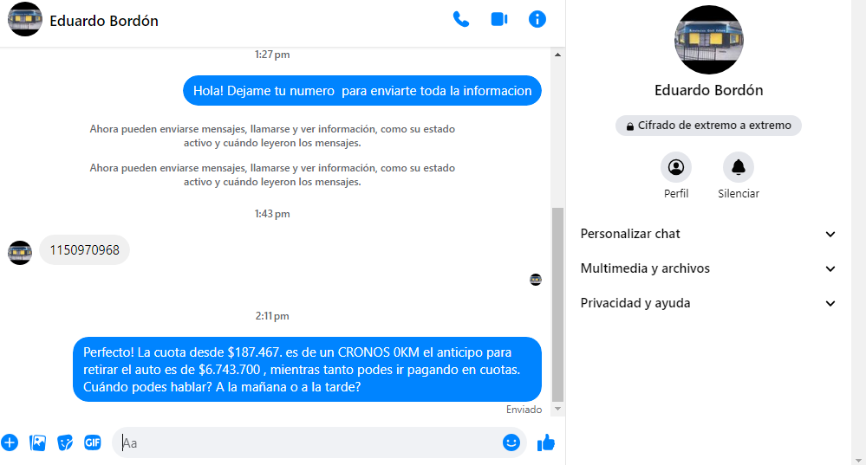Silence notifications with the Silenciar bell

pos(739,167)
